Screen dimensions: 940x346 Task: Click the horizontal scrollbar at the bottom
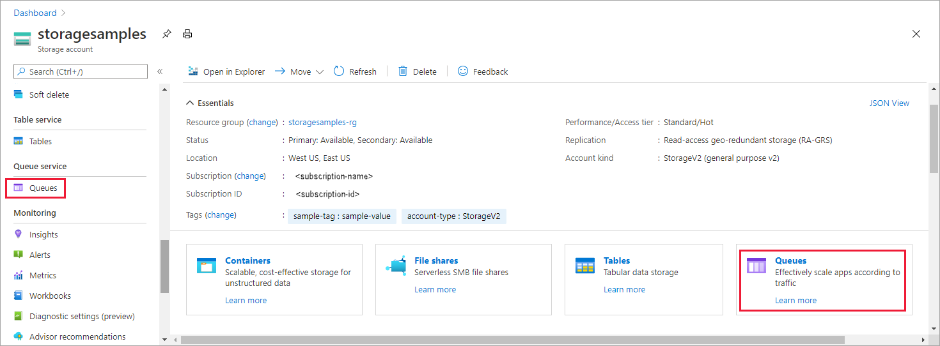click(x=512, y=340)
